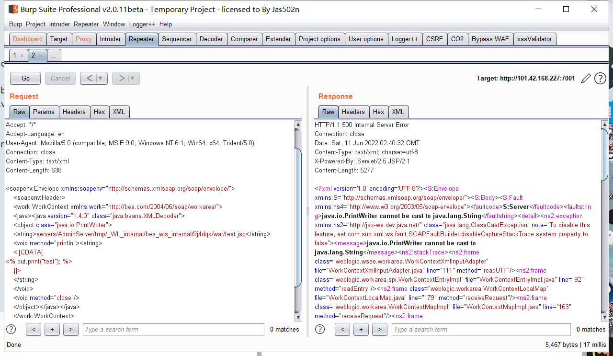Open the Intruder menu
Image resolution: width=613 pixels, height=356 pixels.
pyautogui.click(x=59, y=24)
